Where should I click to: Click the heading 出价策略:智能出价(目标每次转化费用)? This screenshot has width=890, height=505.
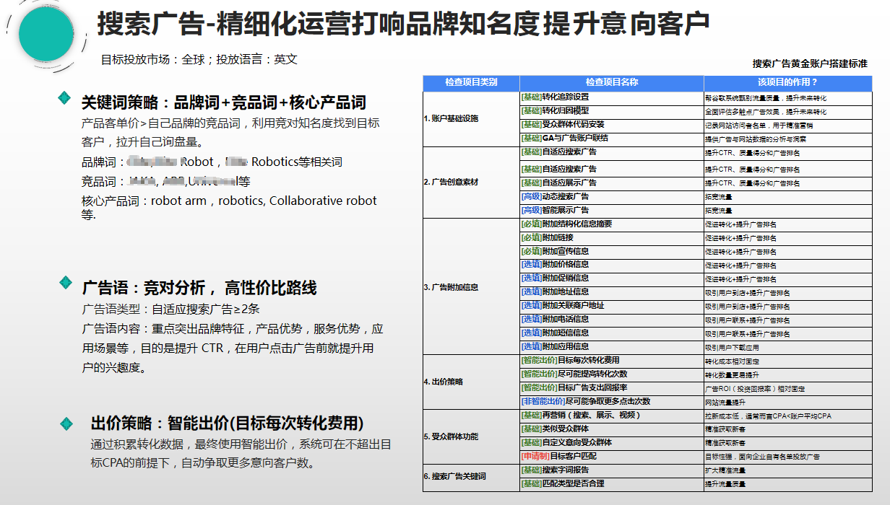[x=226, y=423]
